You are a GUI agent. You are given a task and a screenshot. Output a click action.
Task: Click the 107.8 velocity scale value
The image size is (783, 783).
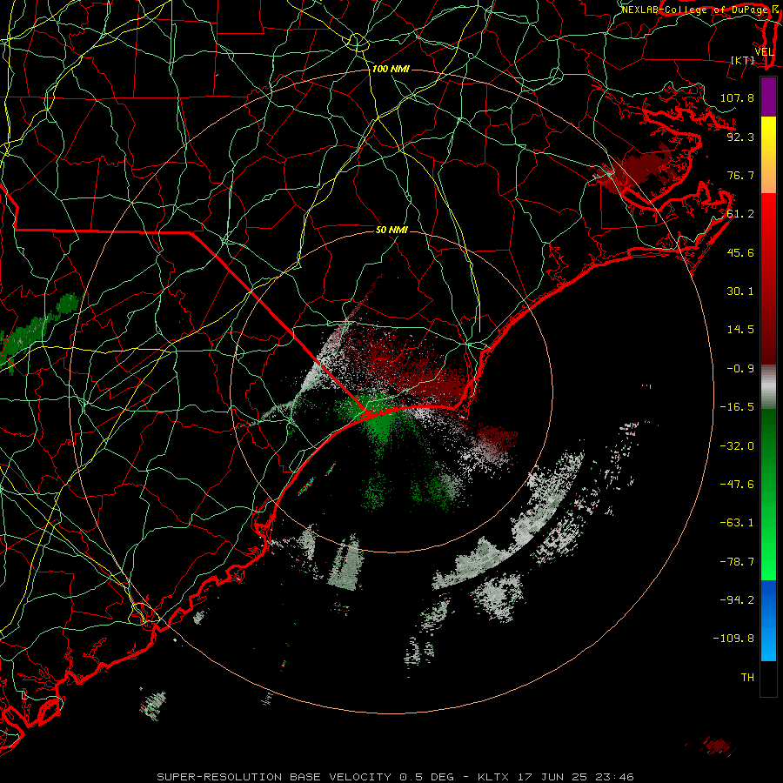[x=737, y=97]
